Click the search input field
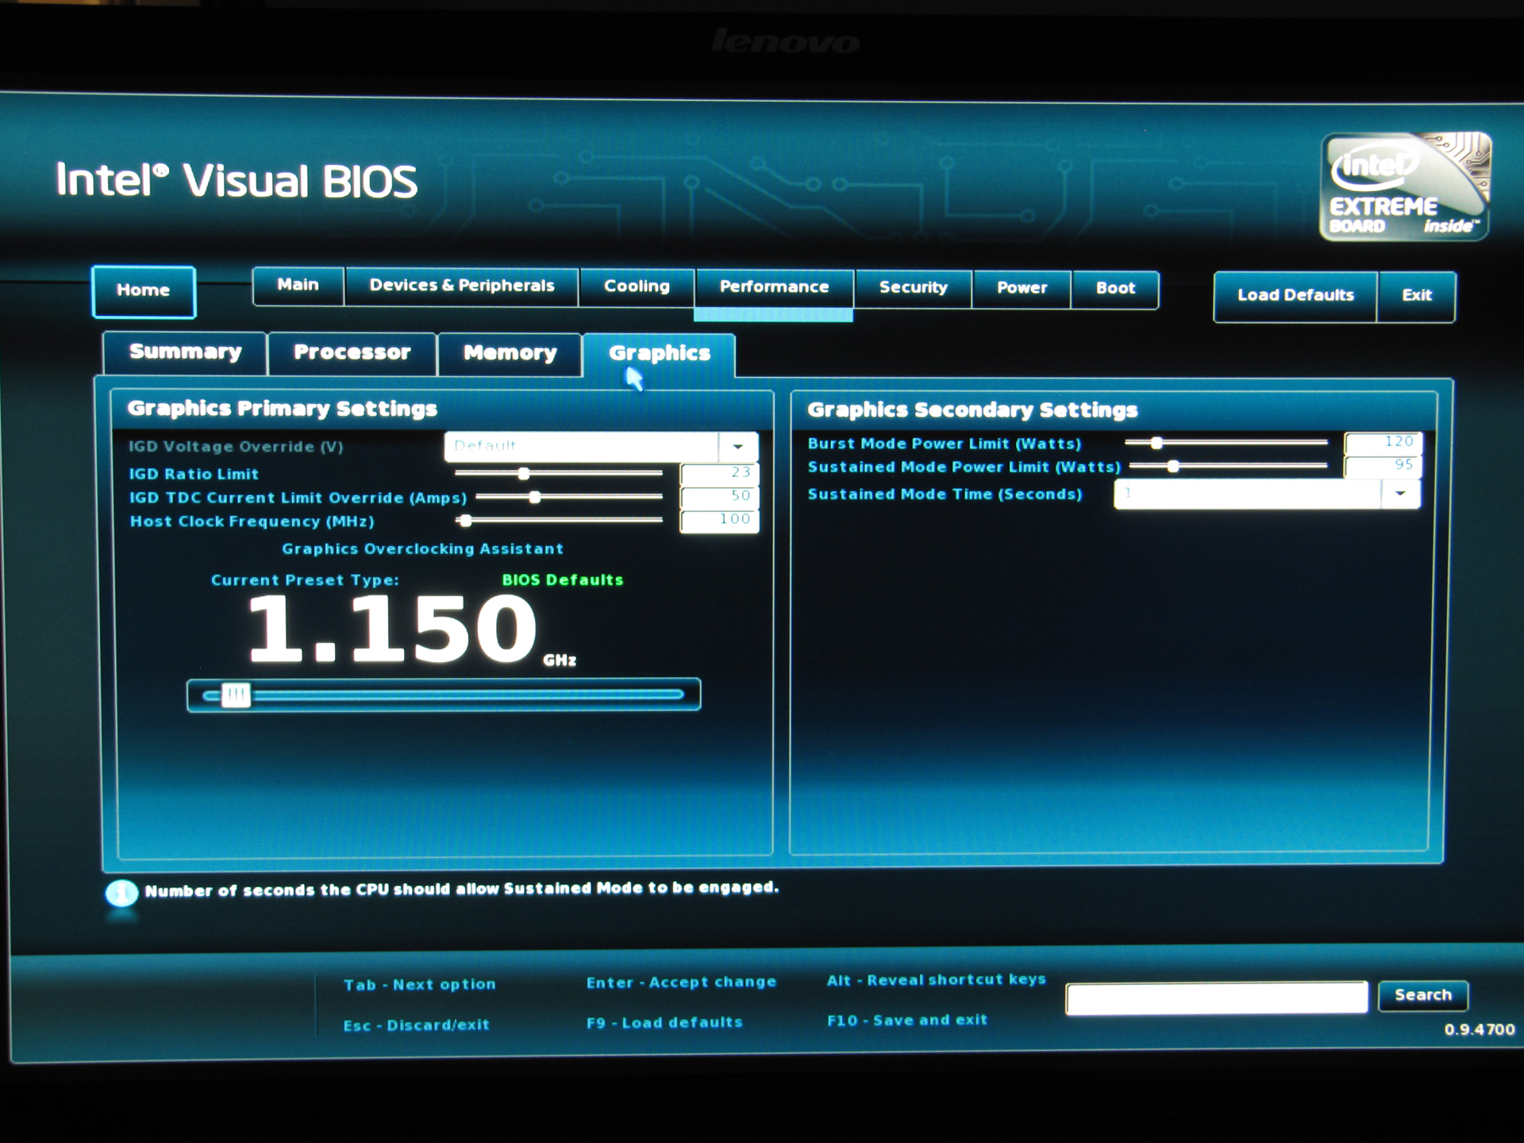This screenshot has width=1524, height=1143. (1217, 998)
